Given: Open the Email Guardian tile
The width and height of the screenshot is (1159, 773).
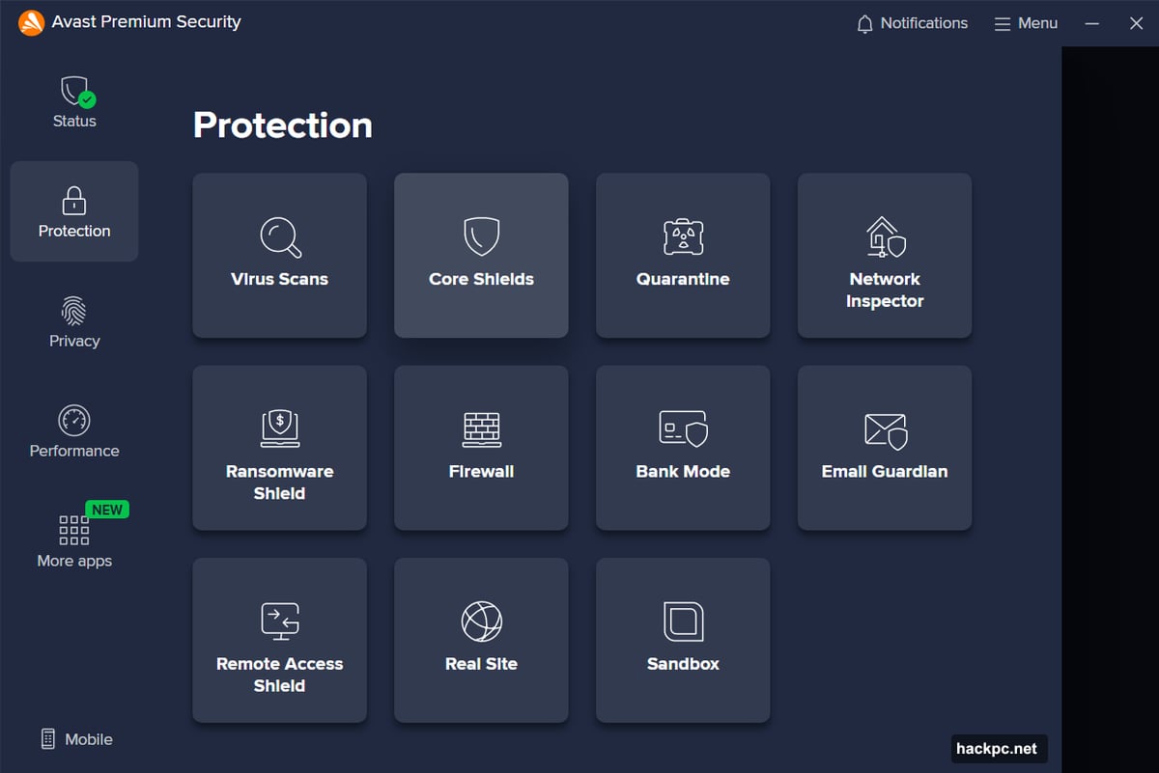Looking at the screenshot, I should (x=884, y=448).
